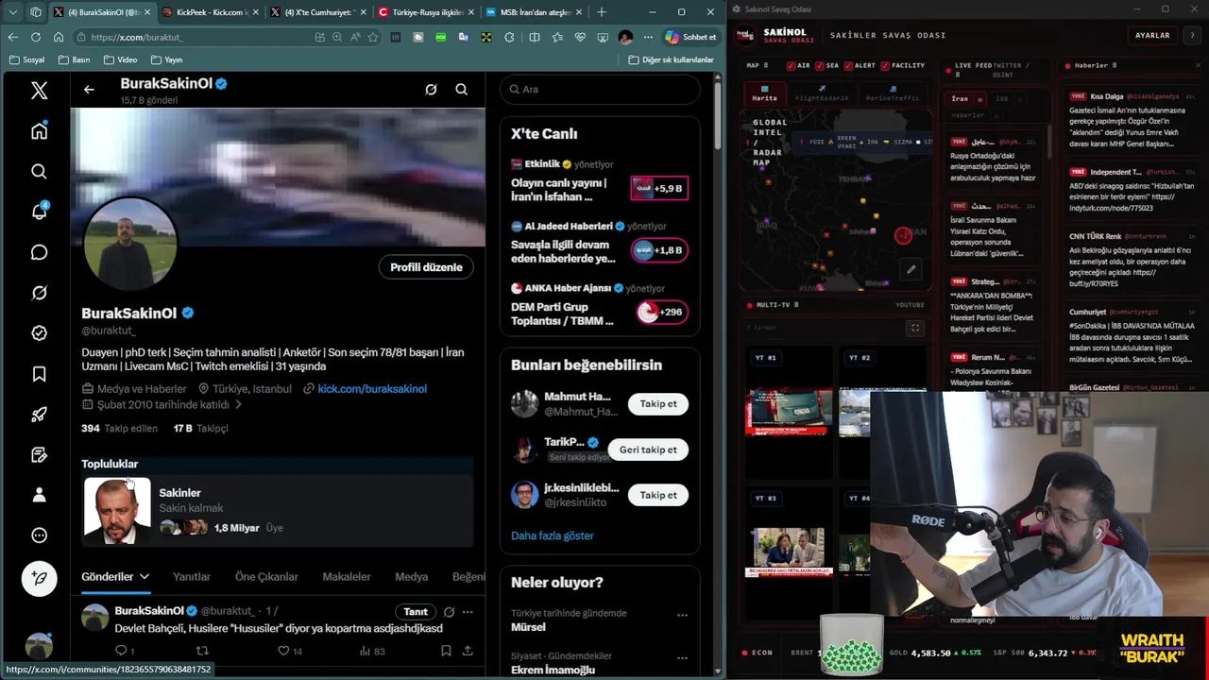
Task: Bookmark the Devlet Bahçeli tweet
Action: pos(446,651)
